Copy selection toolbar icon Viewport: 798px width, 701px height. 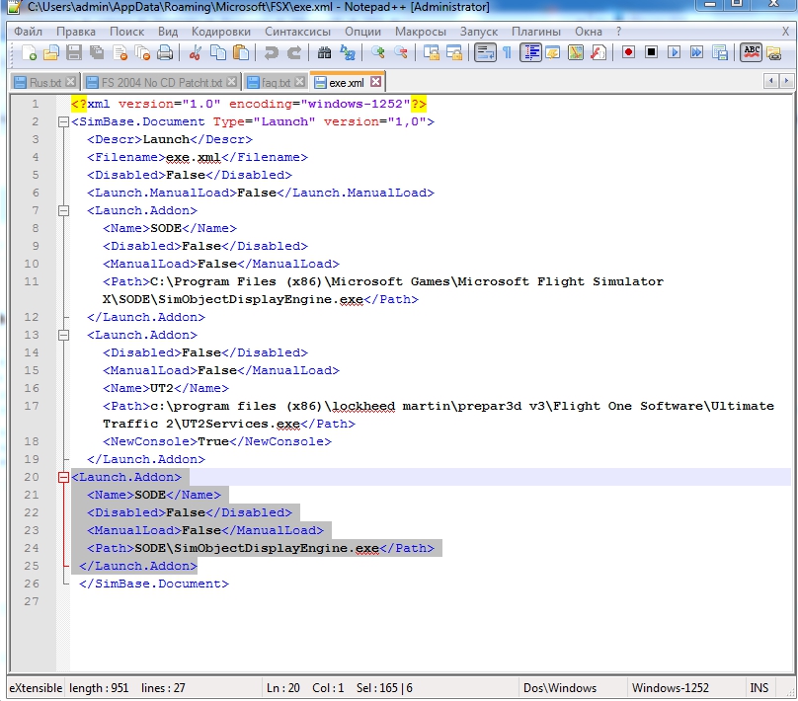[218, 52]
